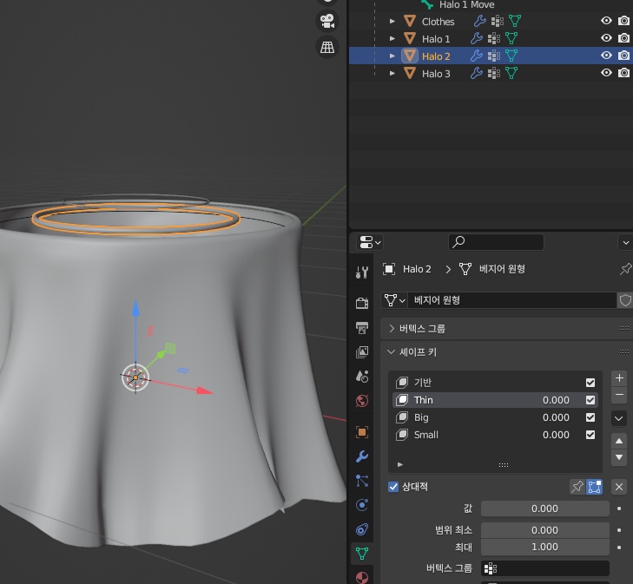
Task: Hide Clothes object in viewport
Action: (x=606, y=21)
